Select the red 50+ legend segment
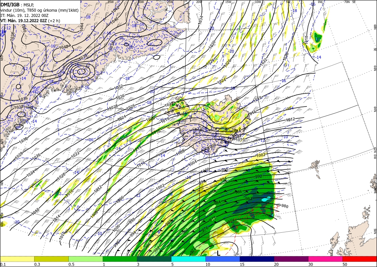Screen dimensions: 377x267 click(360, 259)
